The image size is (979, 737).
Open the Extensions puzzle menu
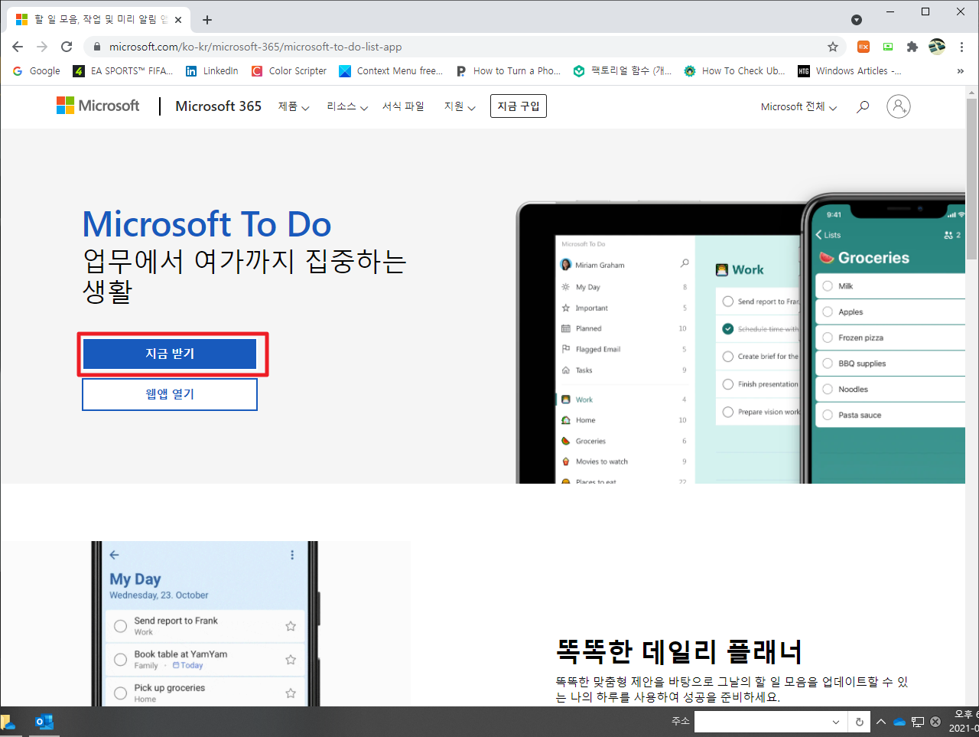click(x=912, y=47)
